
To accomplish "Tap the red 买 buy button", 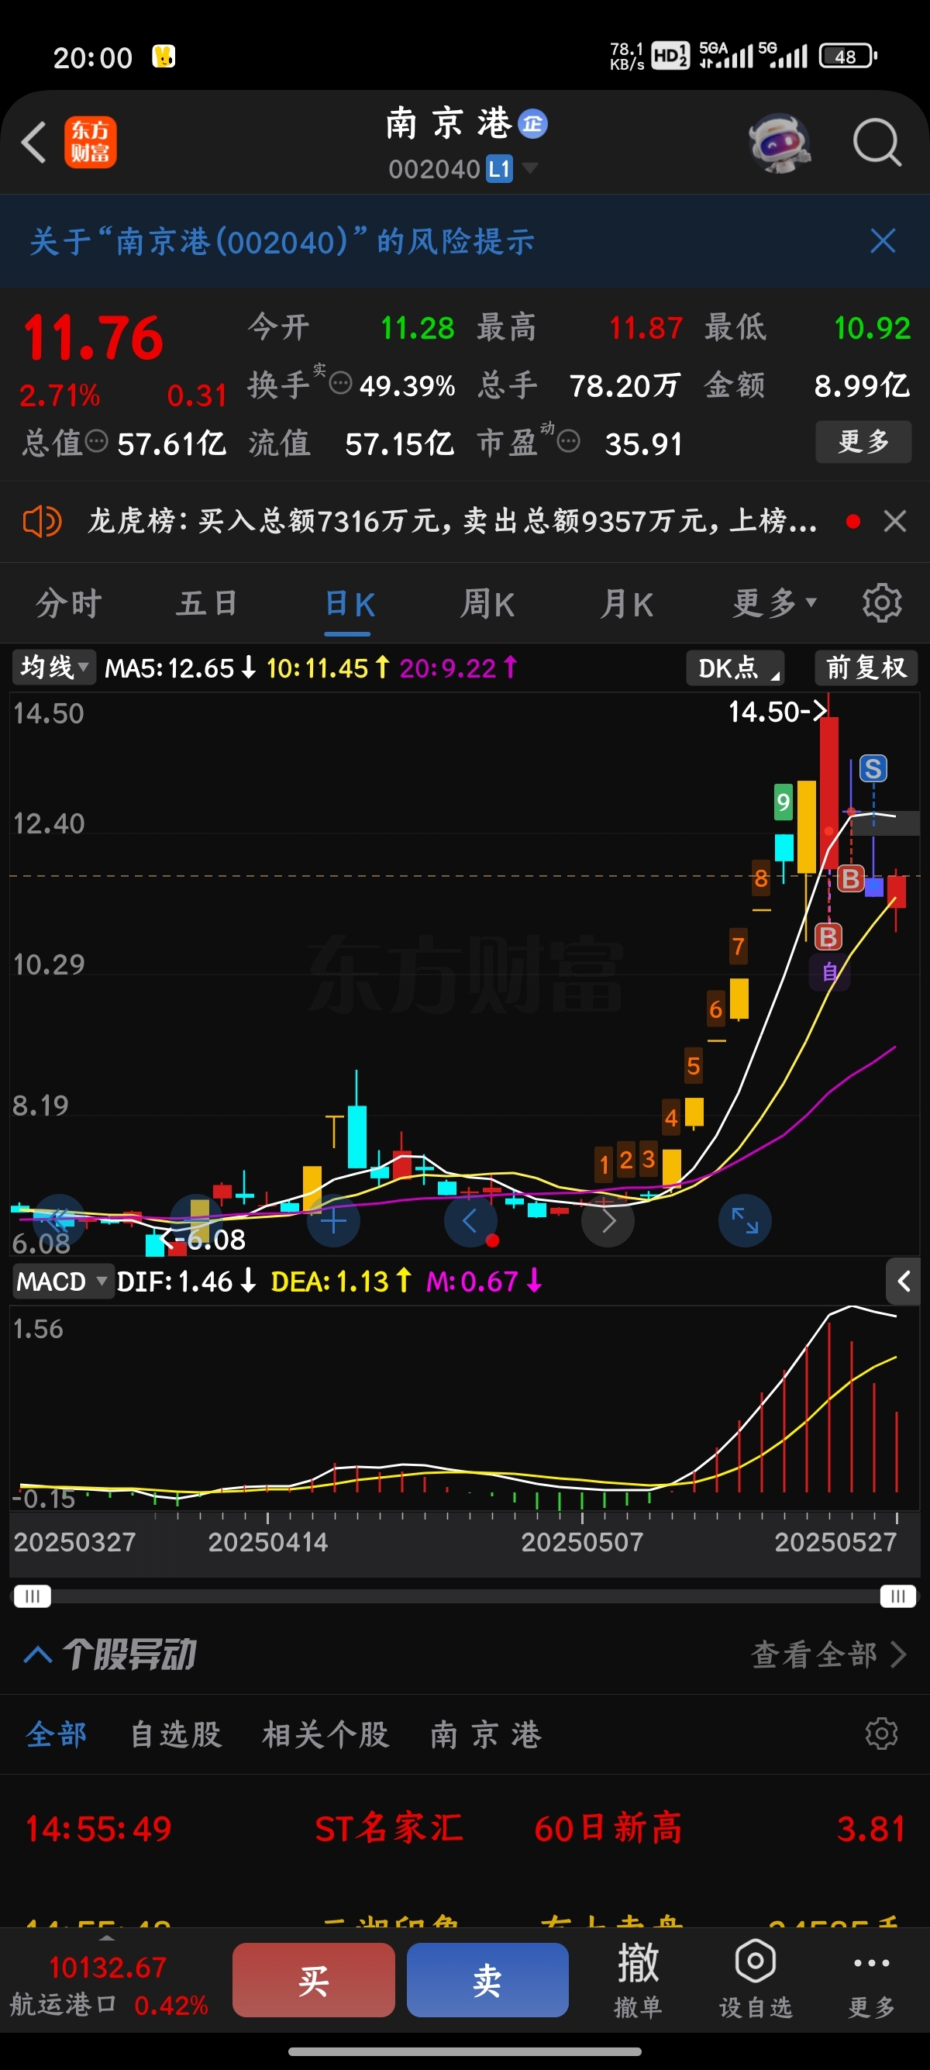I will (313, 1980).
